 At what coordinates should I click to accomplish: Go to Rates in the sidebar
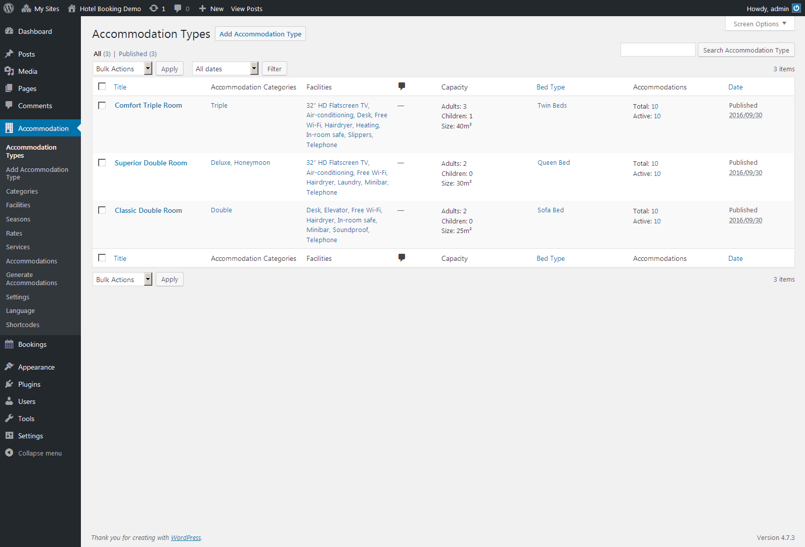pos(14,234)
